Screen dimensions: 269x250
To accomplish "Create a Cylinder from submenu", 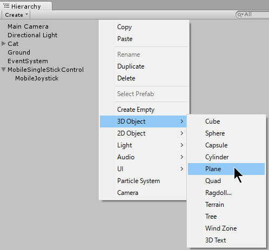I will (226, 157).
